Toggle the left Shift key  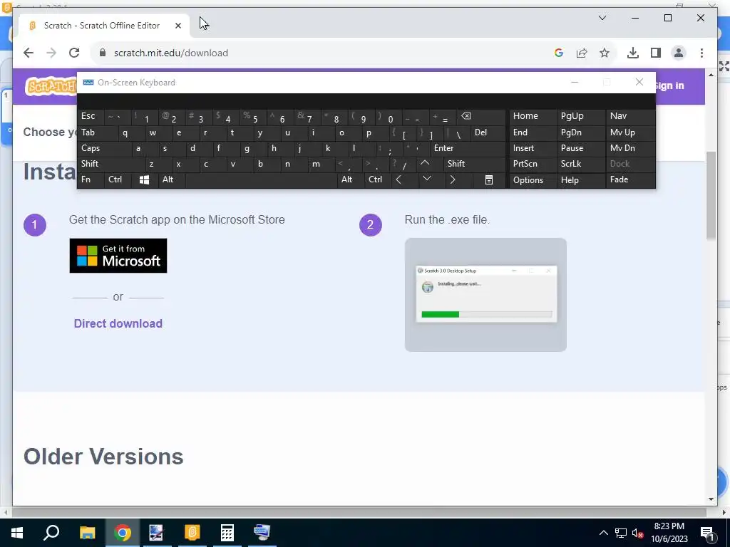tap(110, 164)
